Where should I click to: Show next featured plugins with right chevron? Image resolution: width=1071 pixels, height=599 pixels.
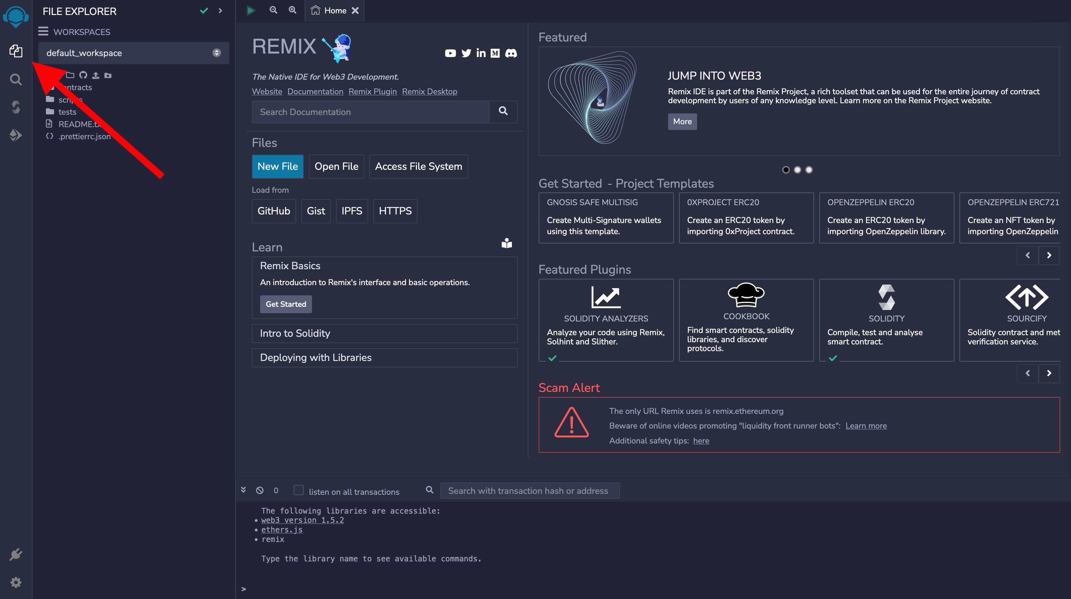pyautogui.click(x=1049, y=373)
